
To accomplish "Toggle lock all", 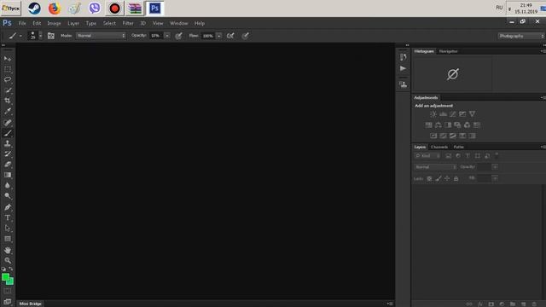I will pos(456,178).
